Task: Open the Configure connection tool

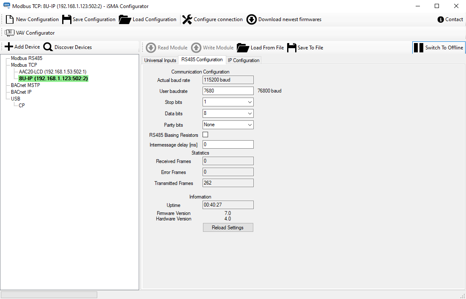Action: pyautogui.click(x=186, y=19)
